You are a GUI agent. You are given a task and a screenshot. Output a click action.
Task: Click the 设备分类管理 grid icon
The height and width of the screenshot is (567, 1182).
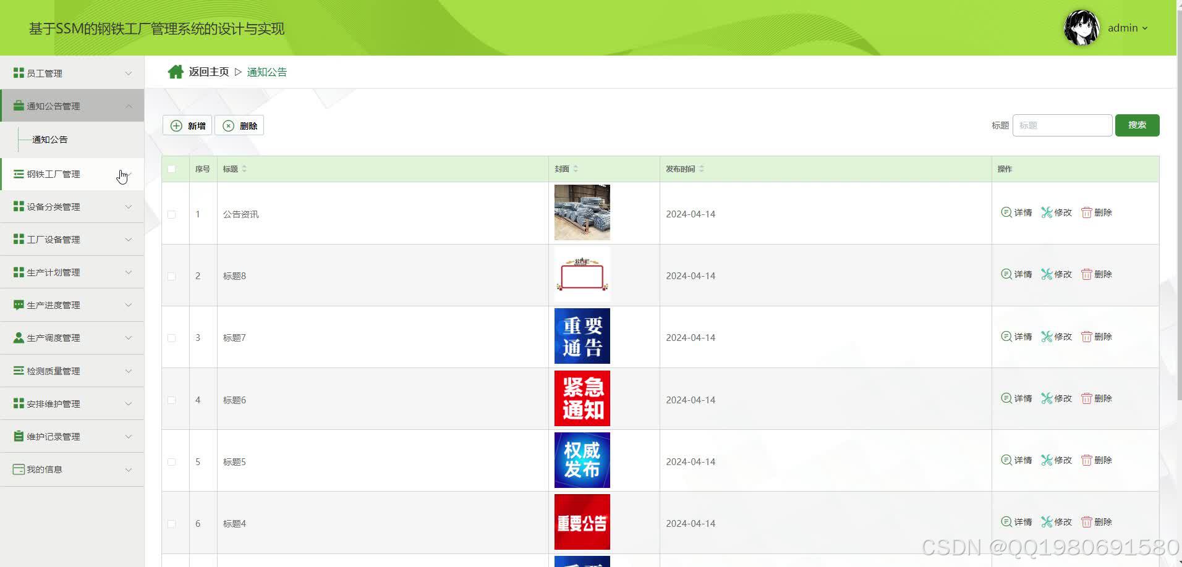19,206
